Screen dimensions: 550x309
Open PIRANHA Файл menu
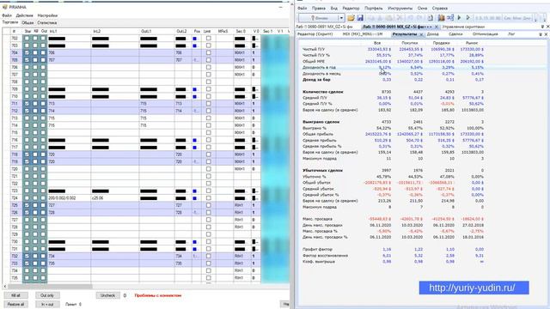pyautogui.click(x=7, y=15)
